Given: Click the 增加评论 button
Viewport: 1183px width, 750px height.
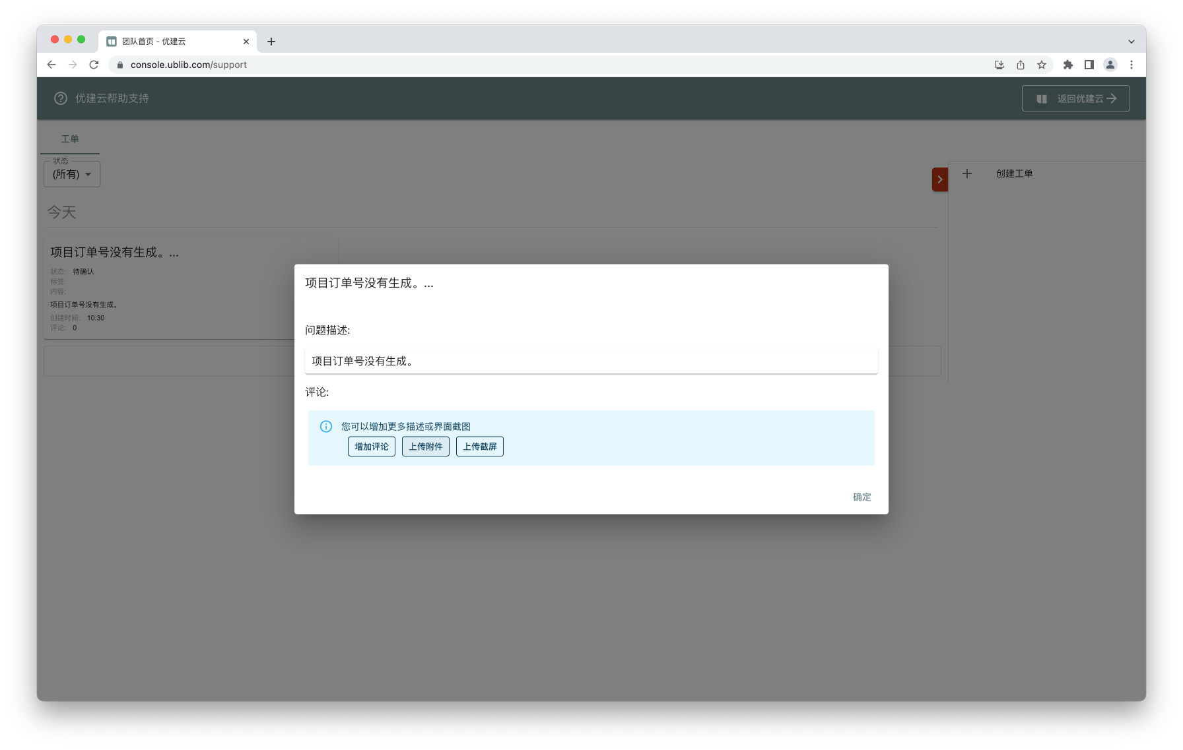Looking at the screenshot, I should [371, 447].
